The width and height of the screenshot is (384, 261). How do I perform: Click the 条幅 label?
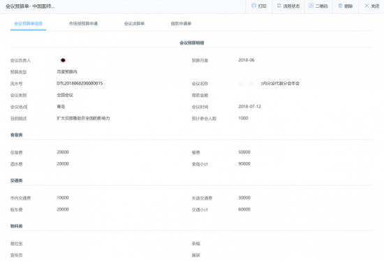(196, 244)
